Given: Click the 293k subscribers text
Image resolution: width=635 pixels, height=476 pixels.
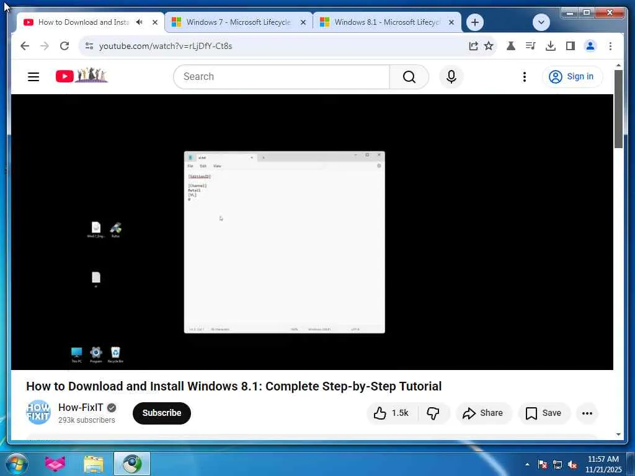Looking at the screenshot, I should pos(87,420).
